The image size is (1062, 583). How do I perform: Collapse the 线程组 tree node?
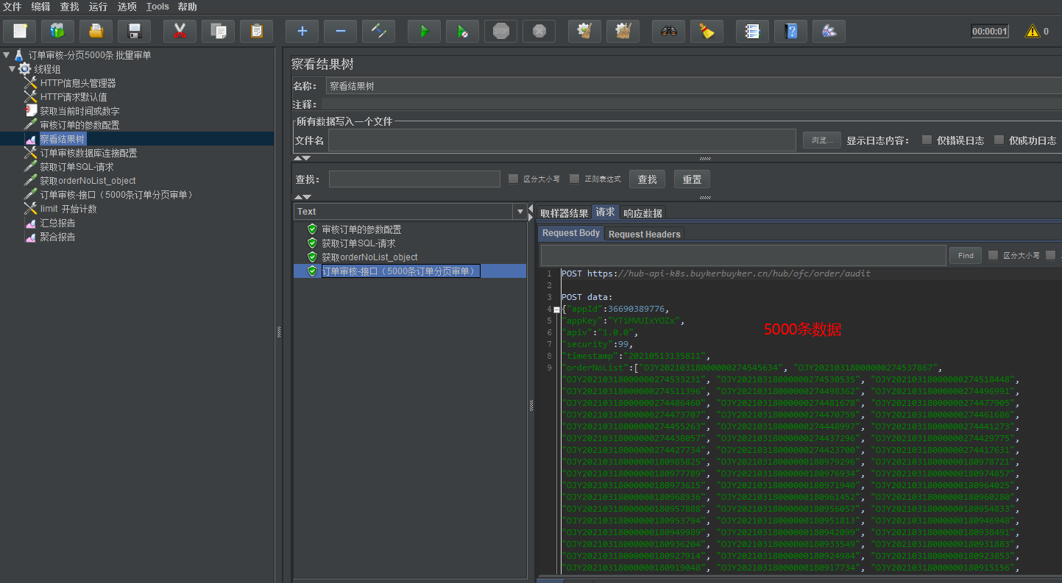pos(13,69)
